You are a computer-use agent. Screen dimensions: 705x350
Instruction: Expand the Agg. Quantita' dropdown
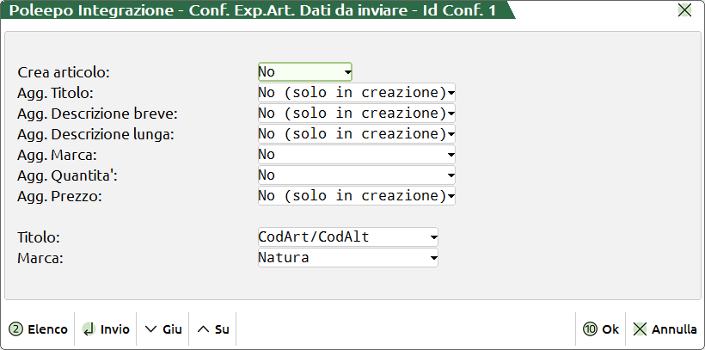356,175
